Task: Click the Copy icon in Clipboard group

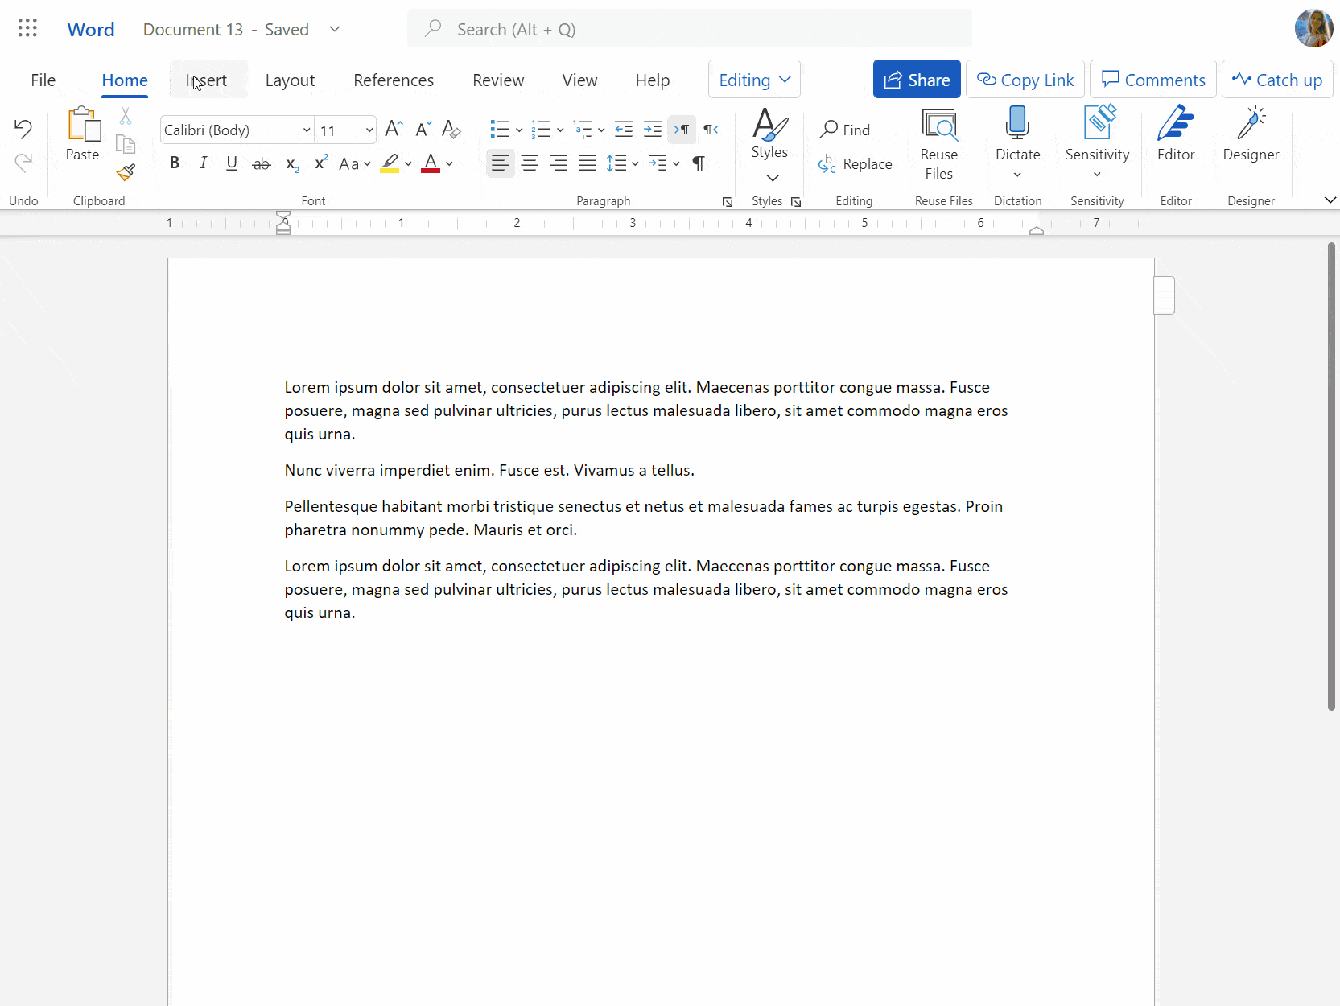Action: [126, 144]
